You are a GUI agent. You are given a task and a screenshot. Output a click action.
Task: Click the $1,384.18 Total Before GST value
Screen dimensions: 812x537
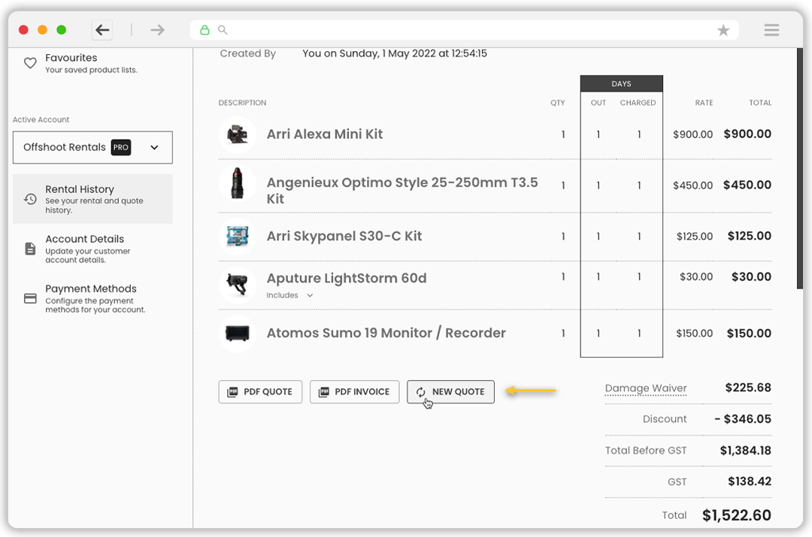(745, 451)
